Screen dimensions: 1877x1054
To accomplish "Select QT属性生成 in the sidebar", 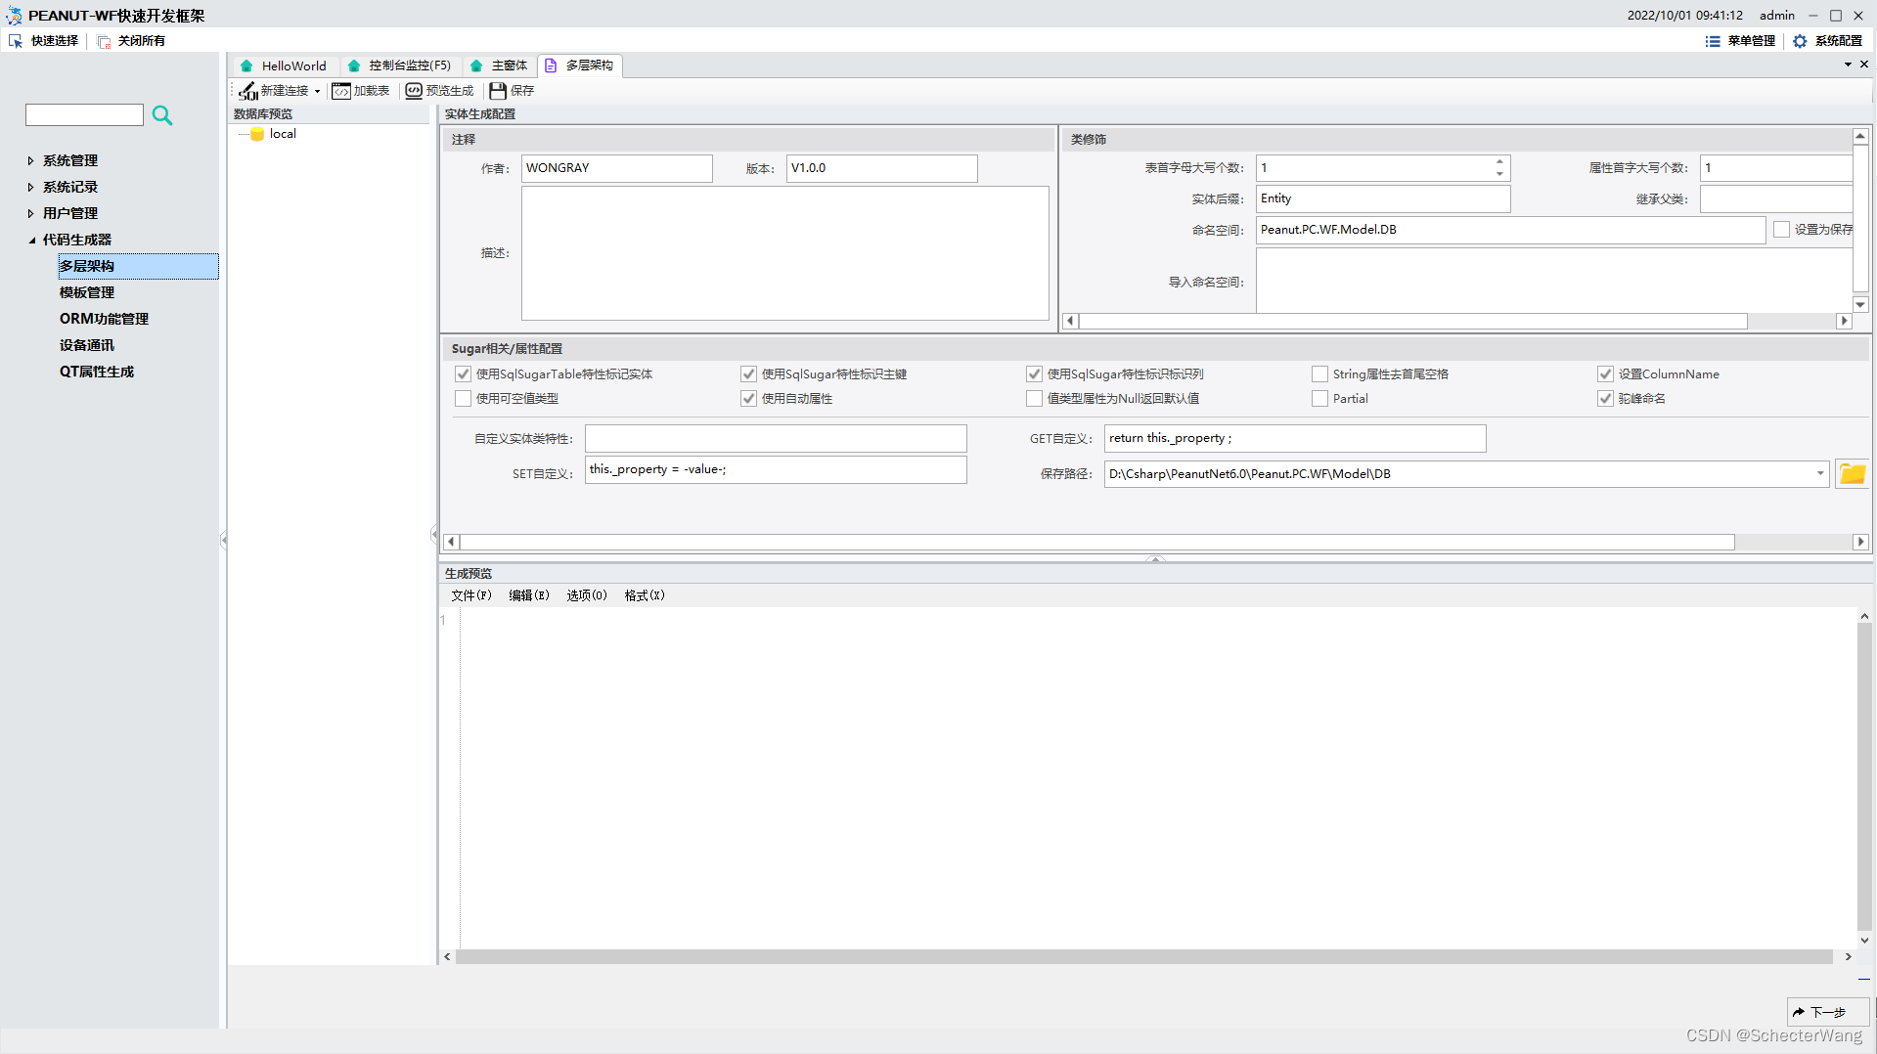I will pos(97,372).
